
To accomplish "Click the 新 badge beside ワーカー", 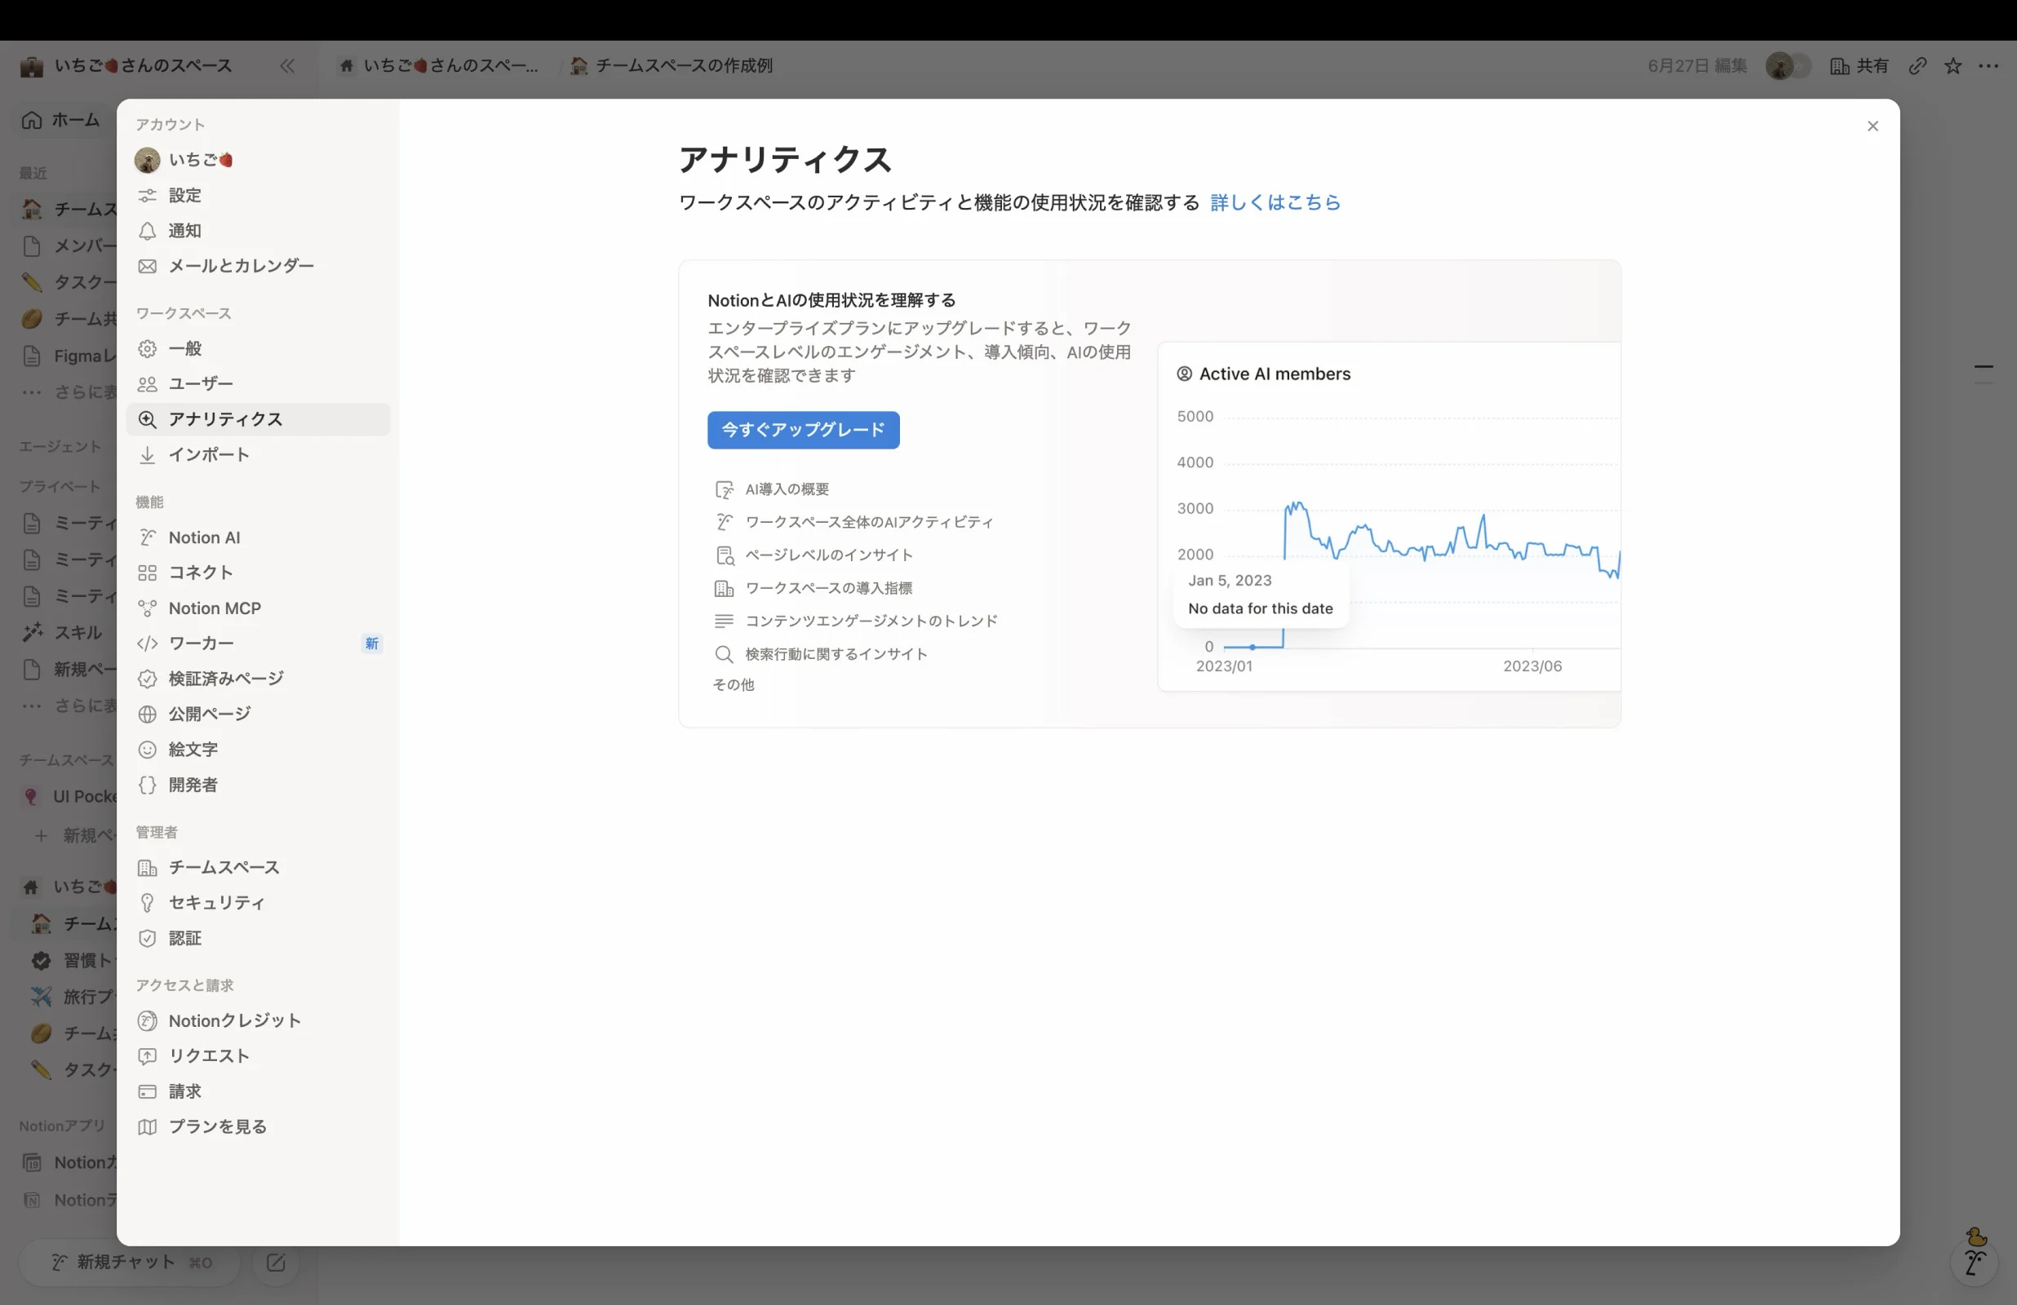I will pyautogui.click(x=371, y=644).
